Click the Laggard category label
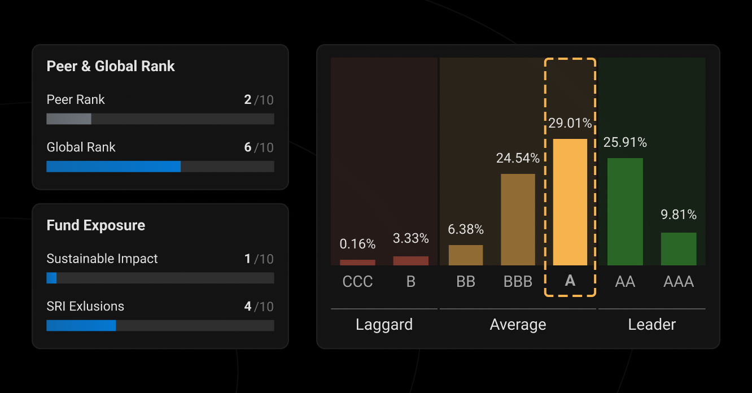 tap(383, 324)
